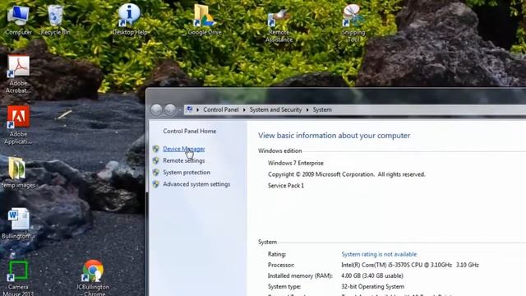Open Remote settings link
The image size is (526, 296).
click(184, 161)
